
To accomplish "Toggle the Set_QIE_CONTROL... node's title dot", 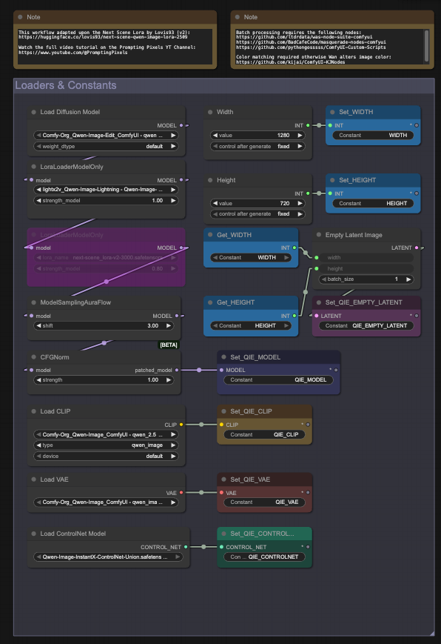I will [223, 534].
